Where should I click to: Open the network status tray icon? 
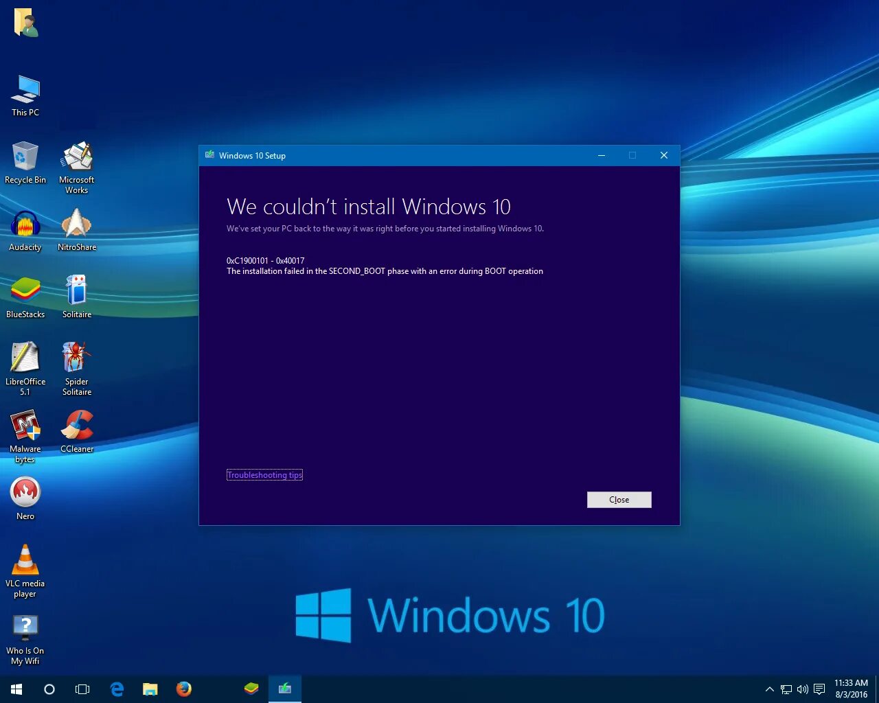(x=786, y=689)
